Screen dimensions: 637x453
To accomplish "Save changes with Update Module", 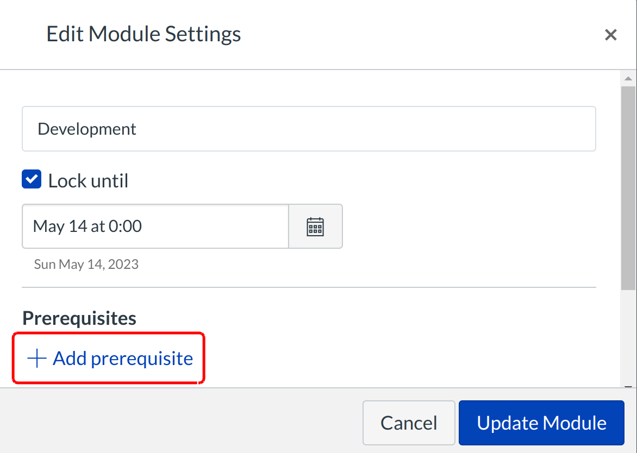I will click(x=541, y=423).
